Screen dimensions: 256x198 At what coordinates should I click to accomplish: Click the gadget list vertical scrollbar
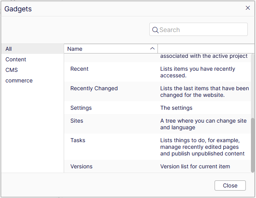click(x=252, y=144)
